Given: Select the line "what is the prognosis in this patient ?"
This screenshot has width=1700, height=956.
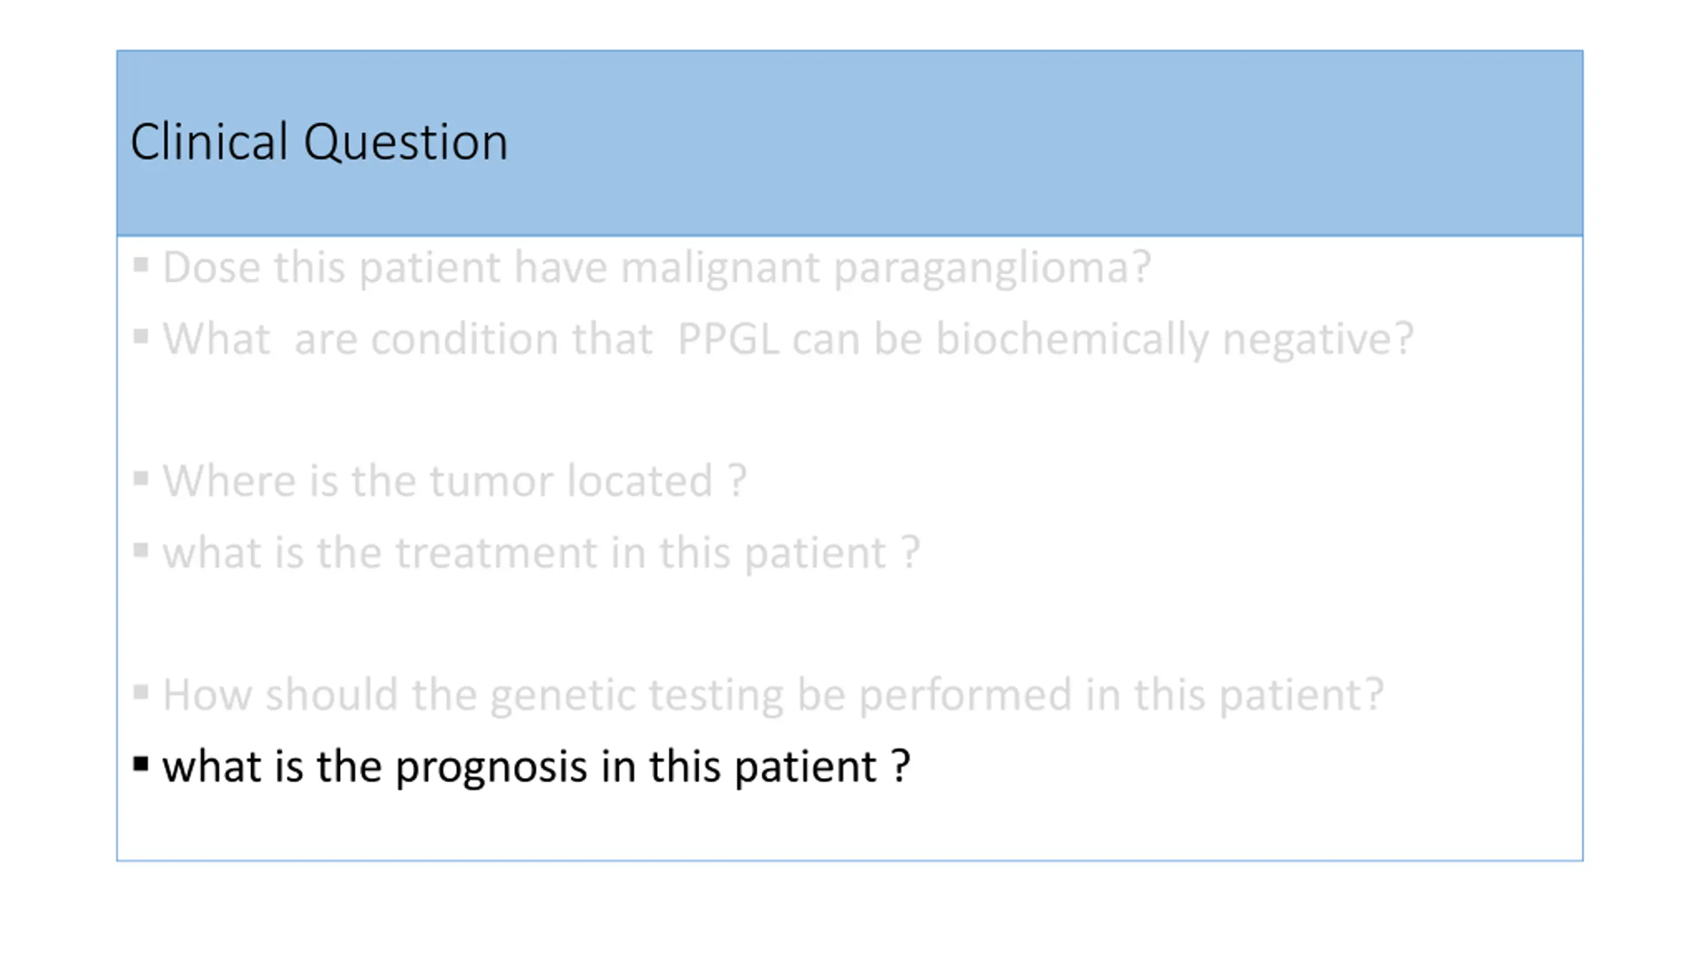Looking at the screenshot, I should [x=536, y=767].
